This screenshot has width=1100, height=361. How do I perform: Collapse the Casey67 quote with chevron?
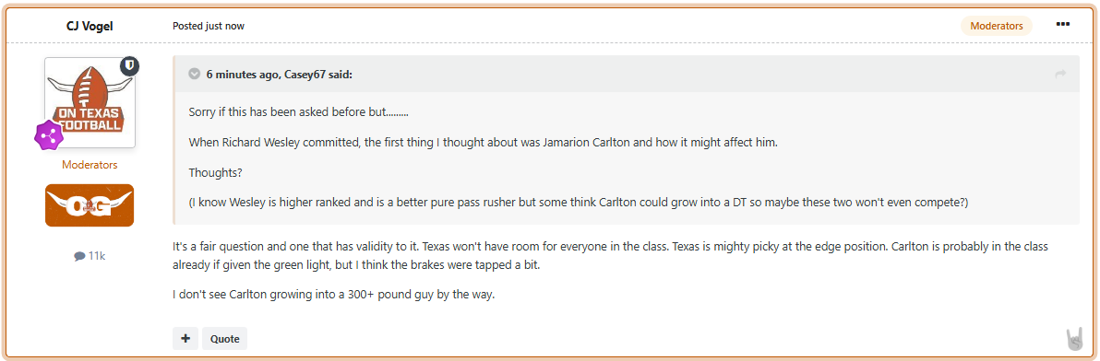[x=195, y=75]
